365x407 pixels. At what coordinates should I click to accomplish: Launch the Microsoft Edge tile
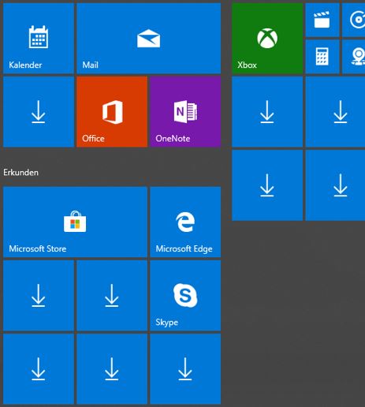185,222
